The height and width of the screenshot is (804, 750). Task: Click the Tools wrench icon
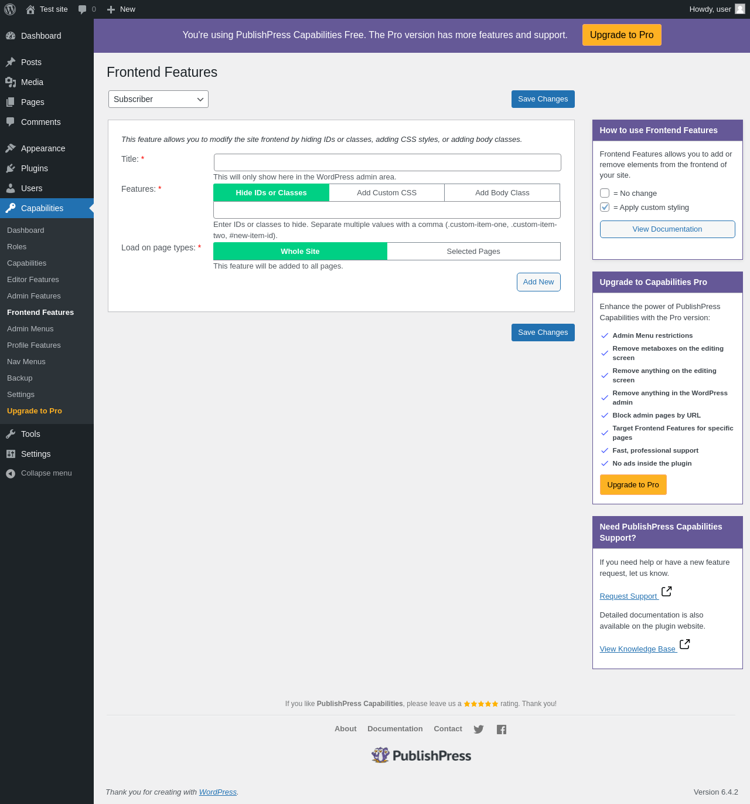(11, 434)
